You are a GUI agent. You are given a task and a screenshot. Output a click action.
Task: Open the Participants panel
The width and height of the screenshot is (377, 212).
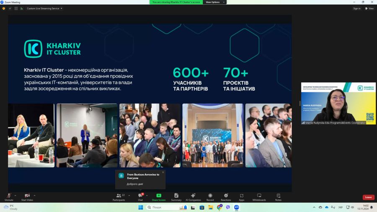point(119,197)
